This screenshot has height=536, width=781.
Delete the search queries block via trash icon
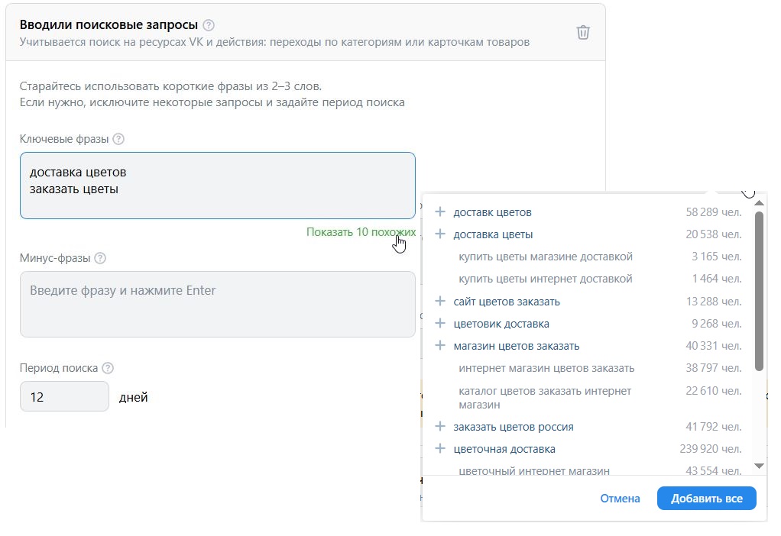(x=583, y=32)
